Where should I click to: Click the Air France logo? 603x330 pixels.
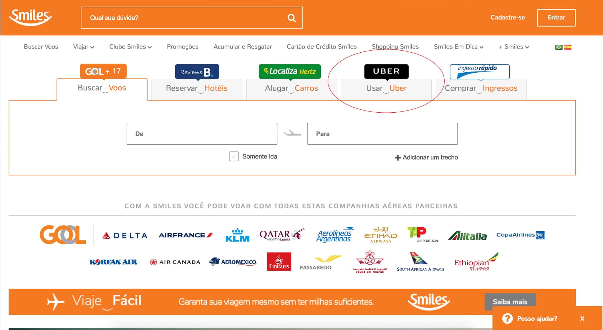pyautogui.click(x=185, y=235)
